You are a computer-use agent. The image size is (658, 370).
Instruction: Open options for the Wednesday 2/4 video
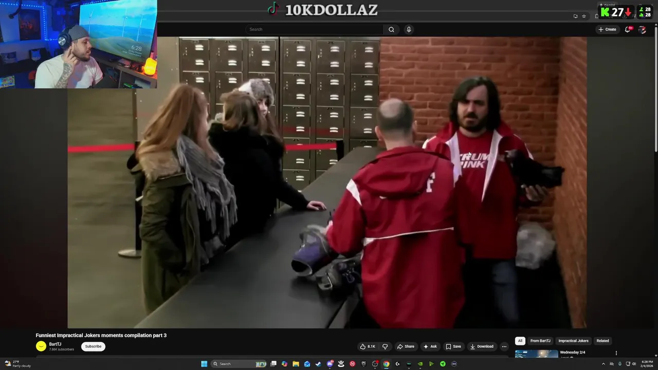click(616, 353)
